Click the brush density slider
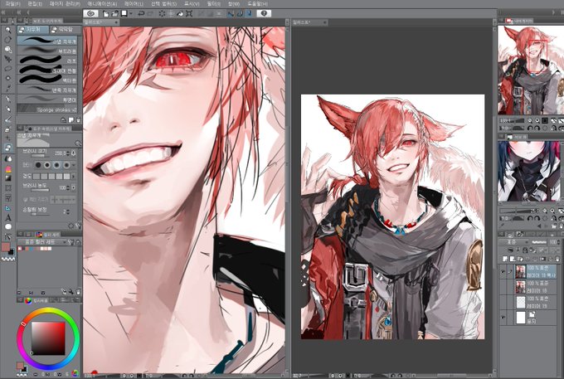Screen dimensions: 564x379 click(x=41, y=190)
